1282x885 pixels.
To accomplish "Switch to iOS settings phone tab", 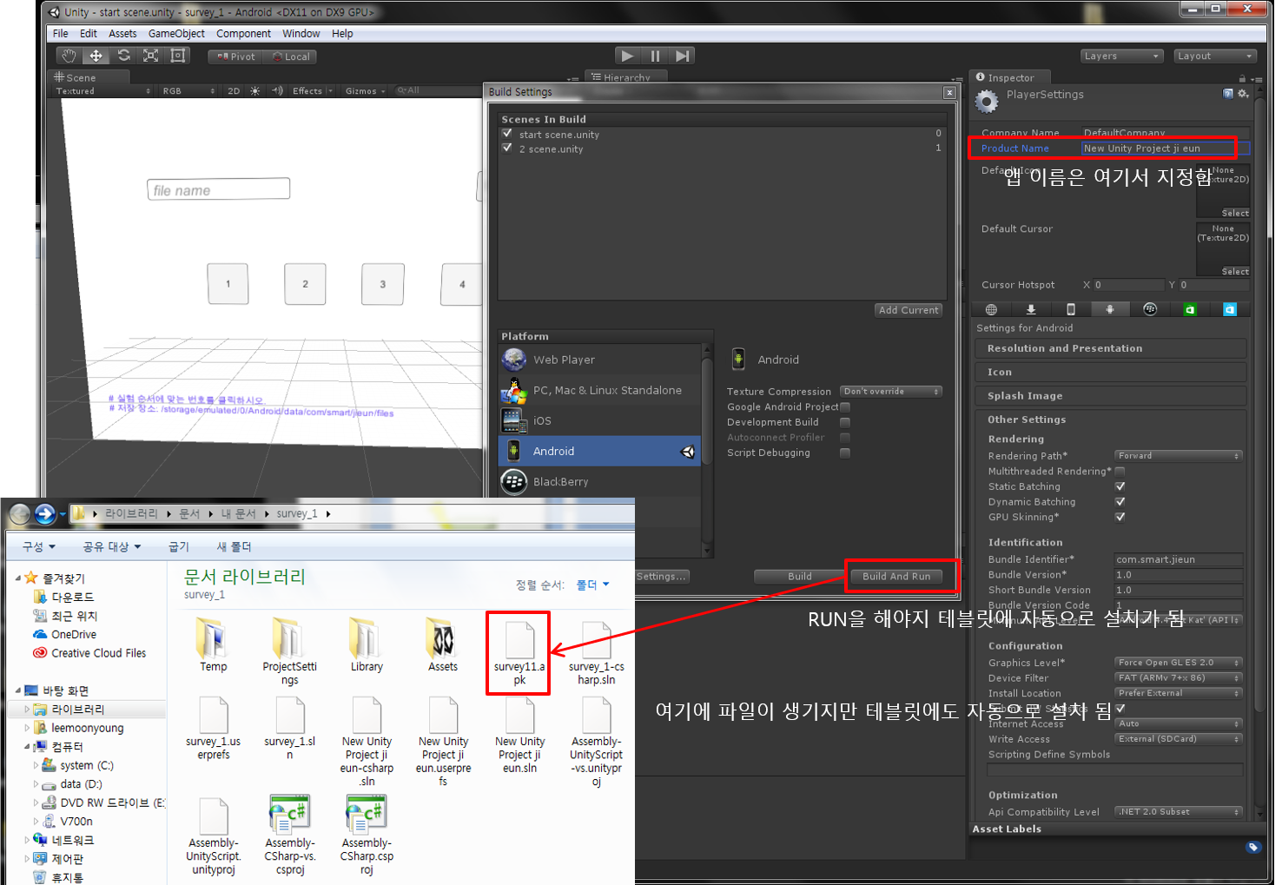I will coord(1070,309).
